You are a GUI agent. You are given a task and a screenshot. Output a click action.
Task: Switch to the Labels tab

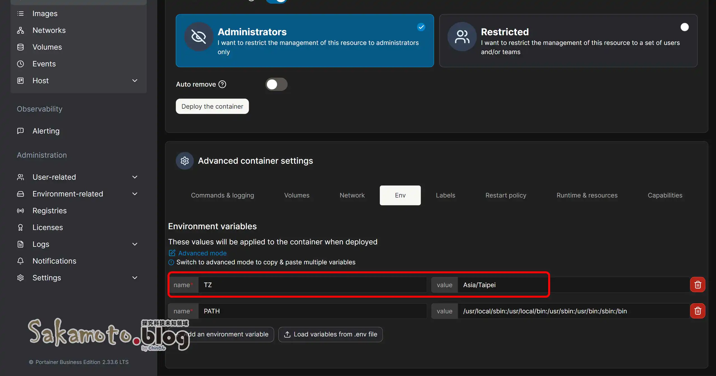point(445,195)
